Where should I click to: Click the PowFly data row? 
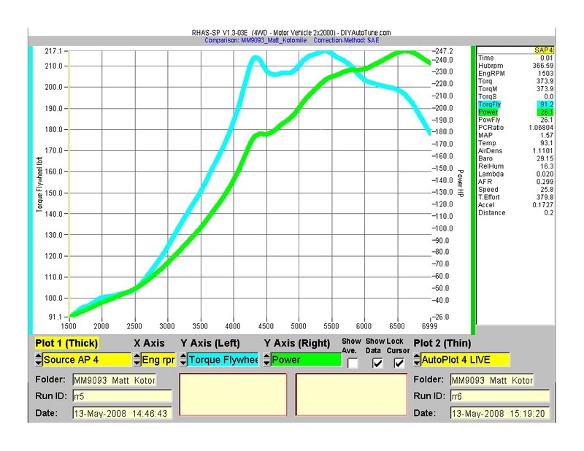[516, 120]
